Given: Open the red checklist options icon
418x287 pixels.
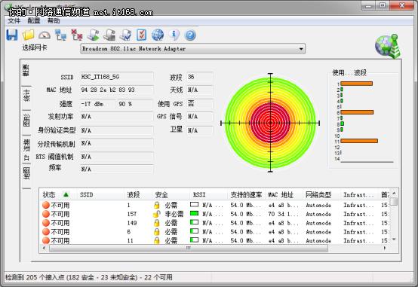Looking at the screenshot, I should (142, 35).
